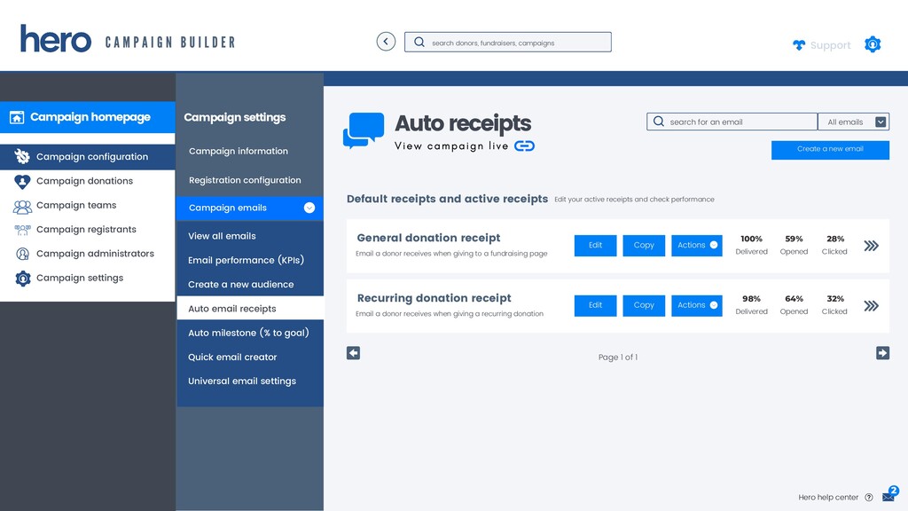This screenshot has height=511, width=908.
Task: Click the 59% Opened statistic
Action: tap(794, 245)
